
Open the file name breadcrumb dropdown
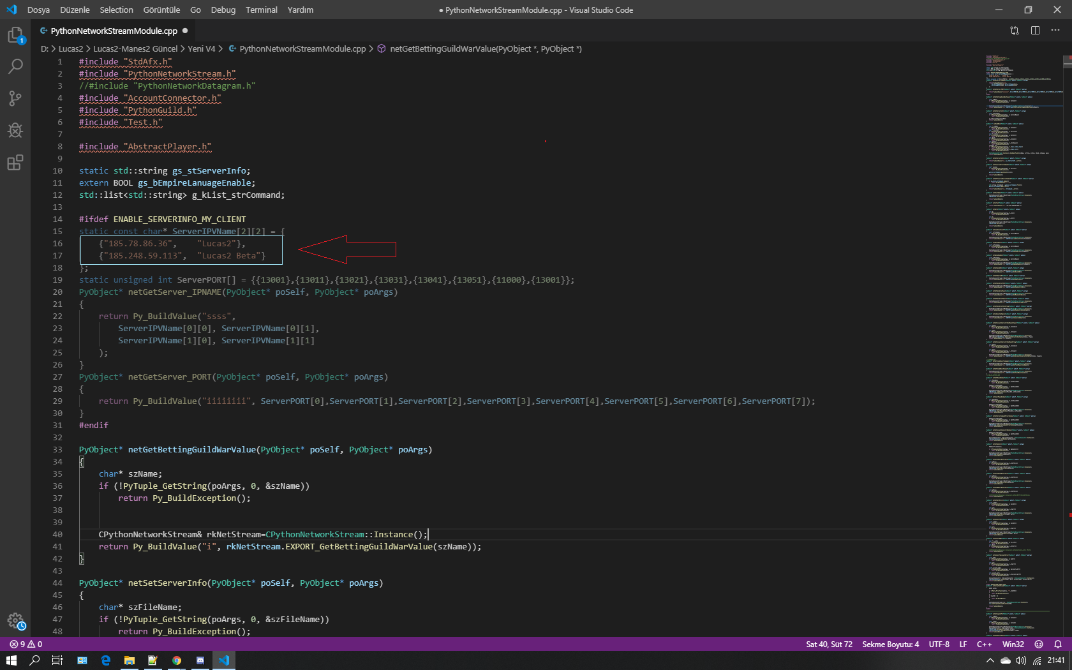coord(297,48)
